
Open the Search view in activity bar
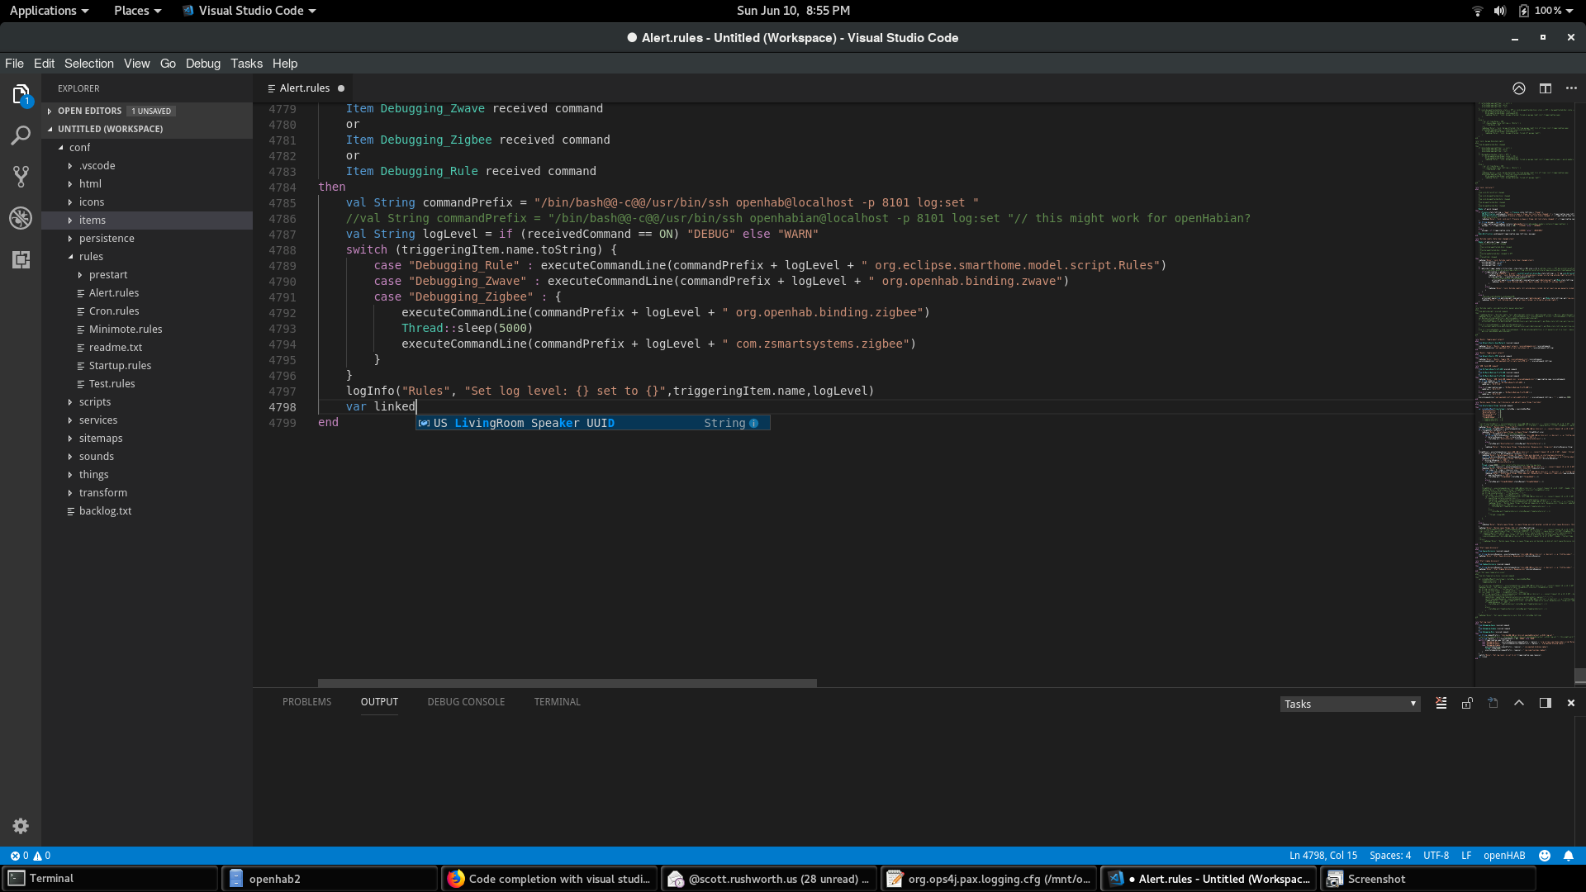click(21, 135)
